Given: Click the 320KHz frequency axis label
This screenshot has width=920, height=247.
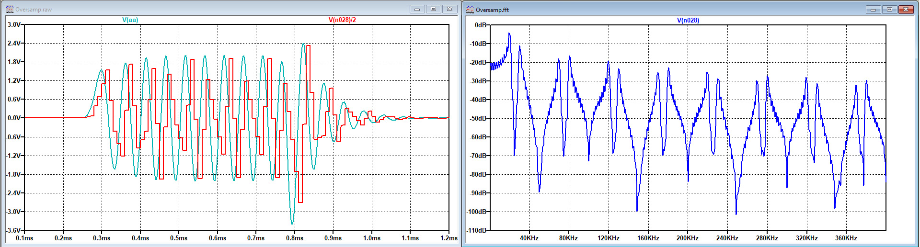Looking at the screenshot, I should pyautogui.click(x=806, y=238).
